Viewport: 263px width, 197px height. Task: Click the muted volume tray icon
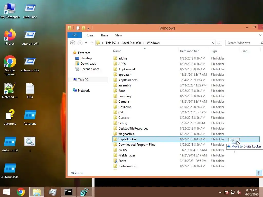[x=239, y=192]
